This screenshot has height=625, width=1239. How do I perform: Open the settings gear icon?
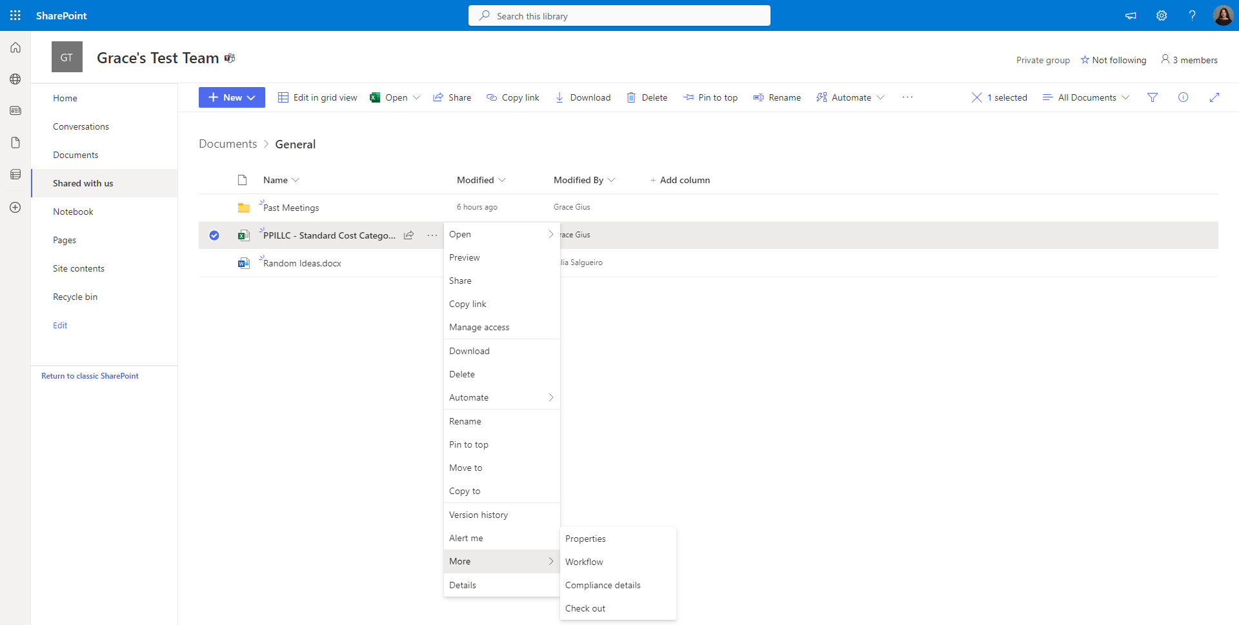(x=1162, y=15)
